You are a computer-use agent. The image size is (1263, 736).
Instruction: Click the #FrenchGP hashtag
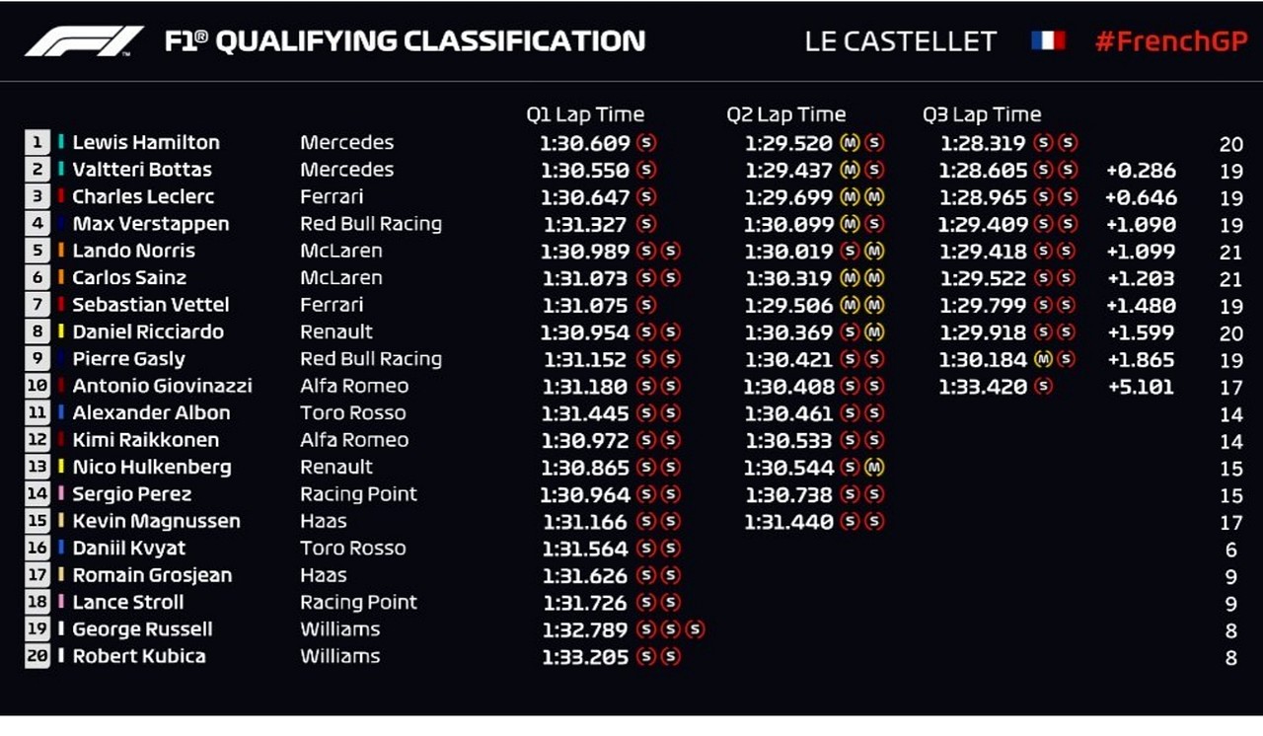coord(1171,41)
